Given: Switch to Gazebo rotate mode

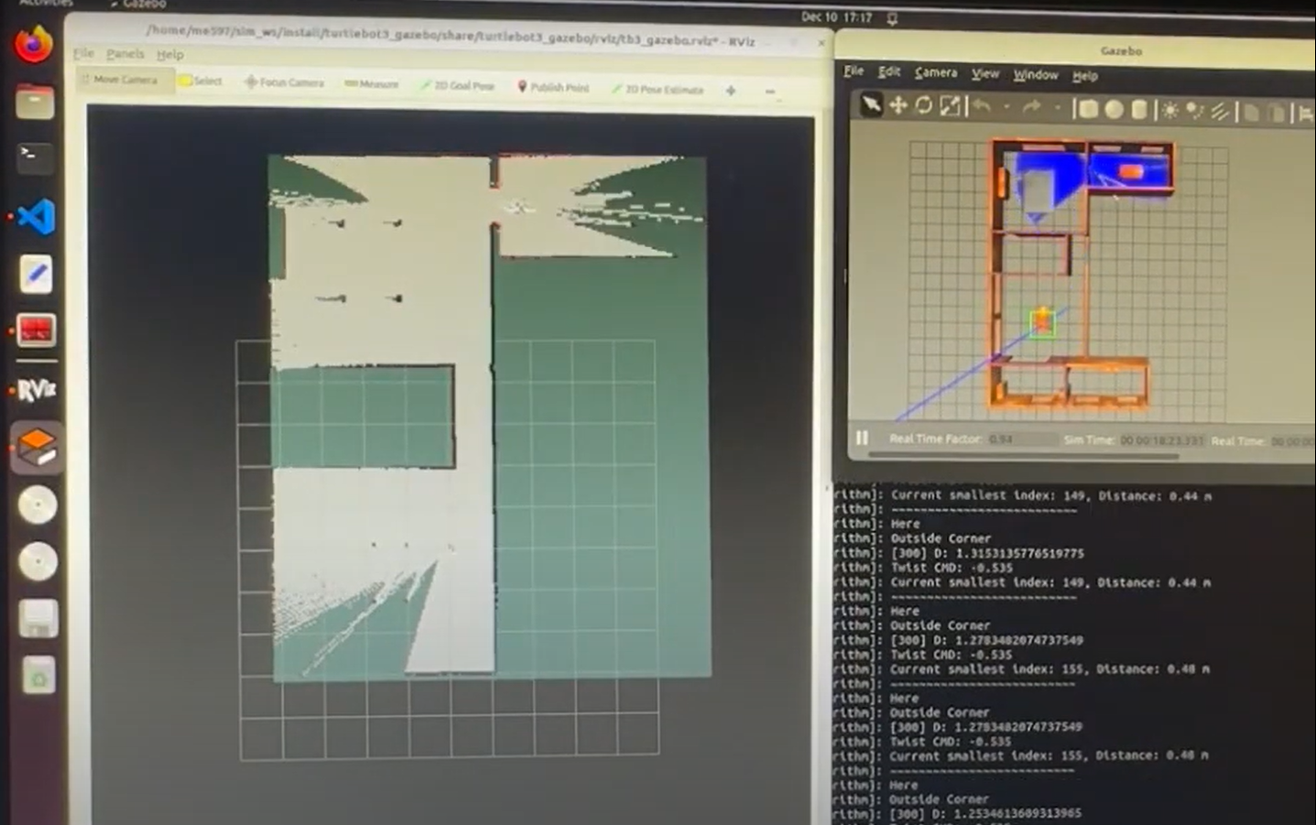Looking at the screenshot, I should coord(923,105).
